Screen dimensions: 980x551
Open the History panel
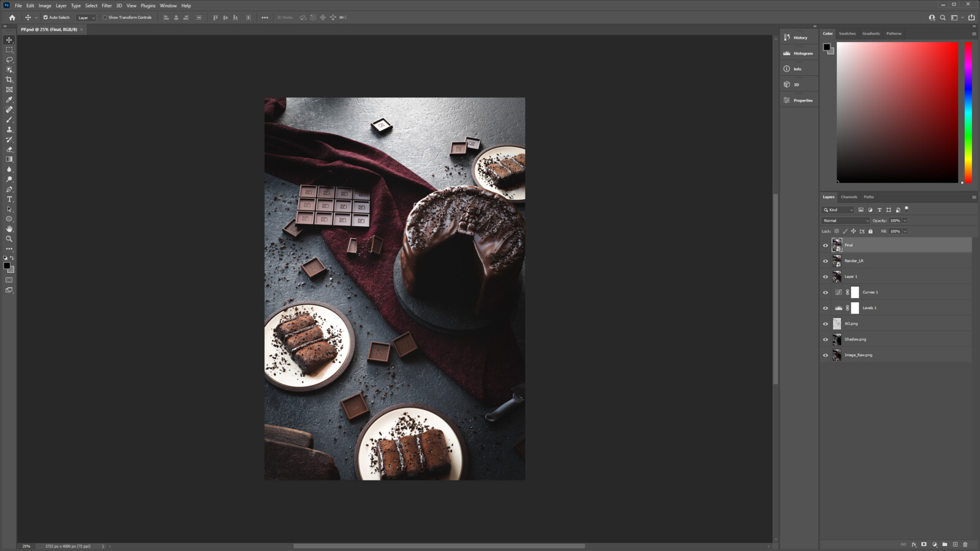click(799, 37)
